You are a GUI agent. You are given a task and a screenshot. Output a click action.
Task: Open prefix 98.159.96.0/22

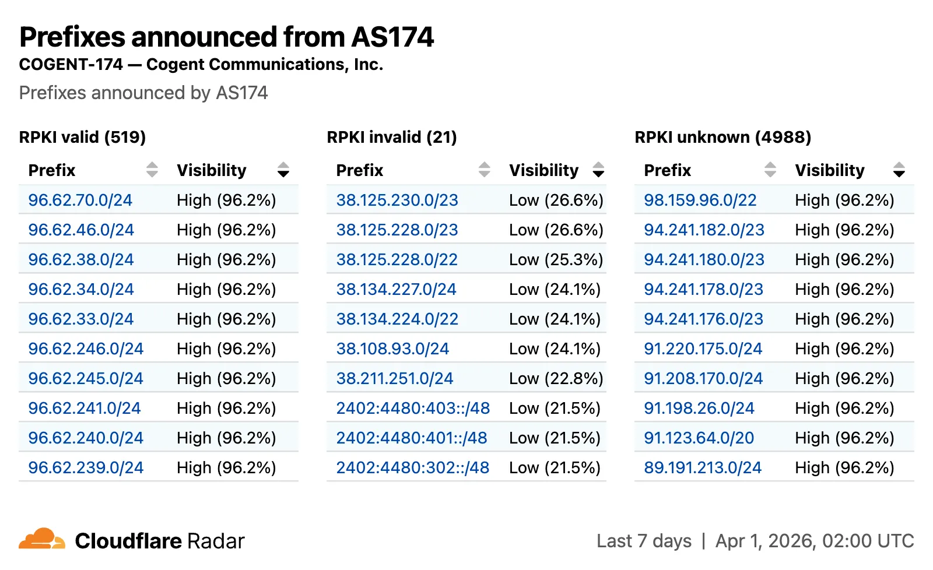click(700, 200)
